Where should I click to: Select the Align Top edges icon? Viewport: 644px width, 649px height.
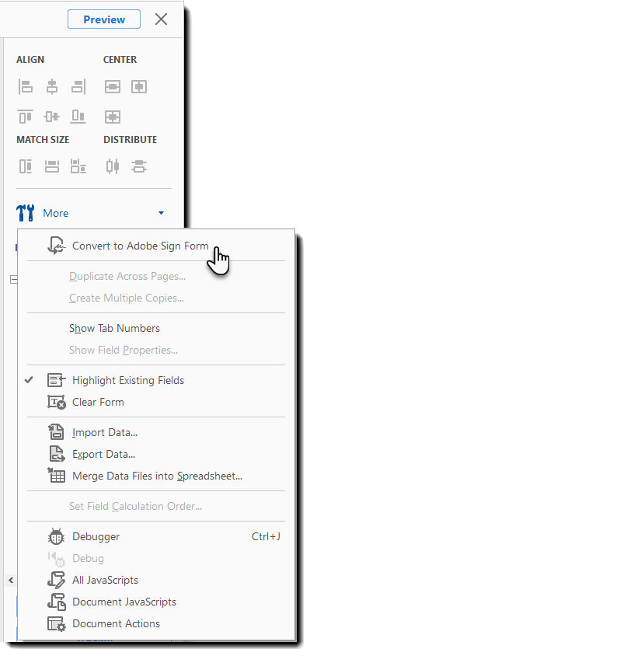coord(26,116)
